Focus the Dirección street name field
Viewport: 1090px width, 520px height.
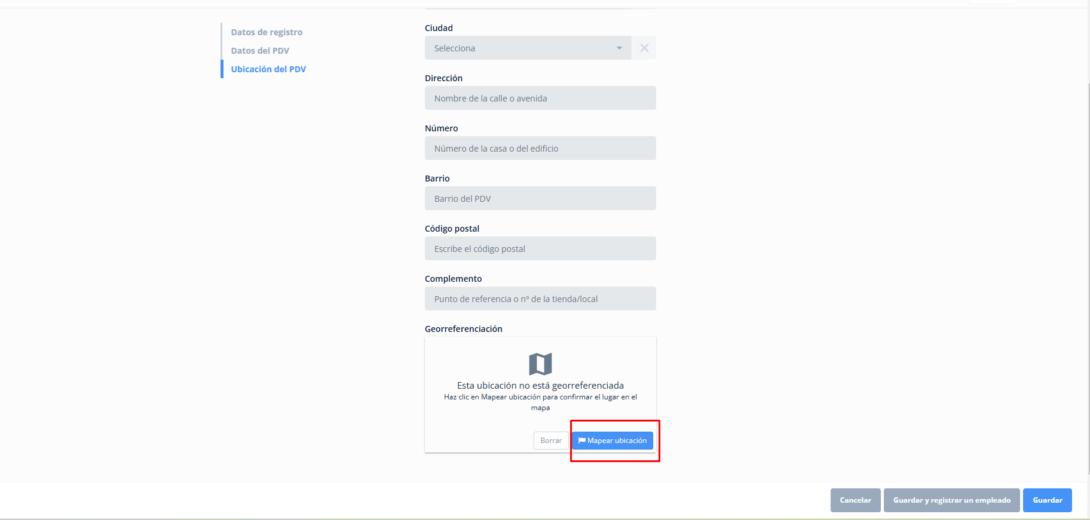(x=540, y=98)
